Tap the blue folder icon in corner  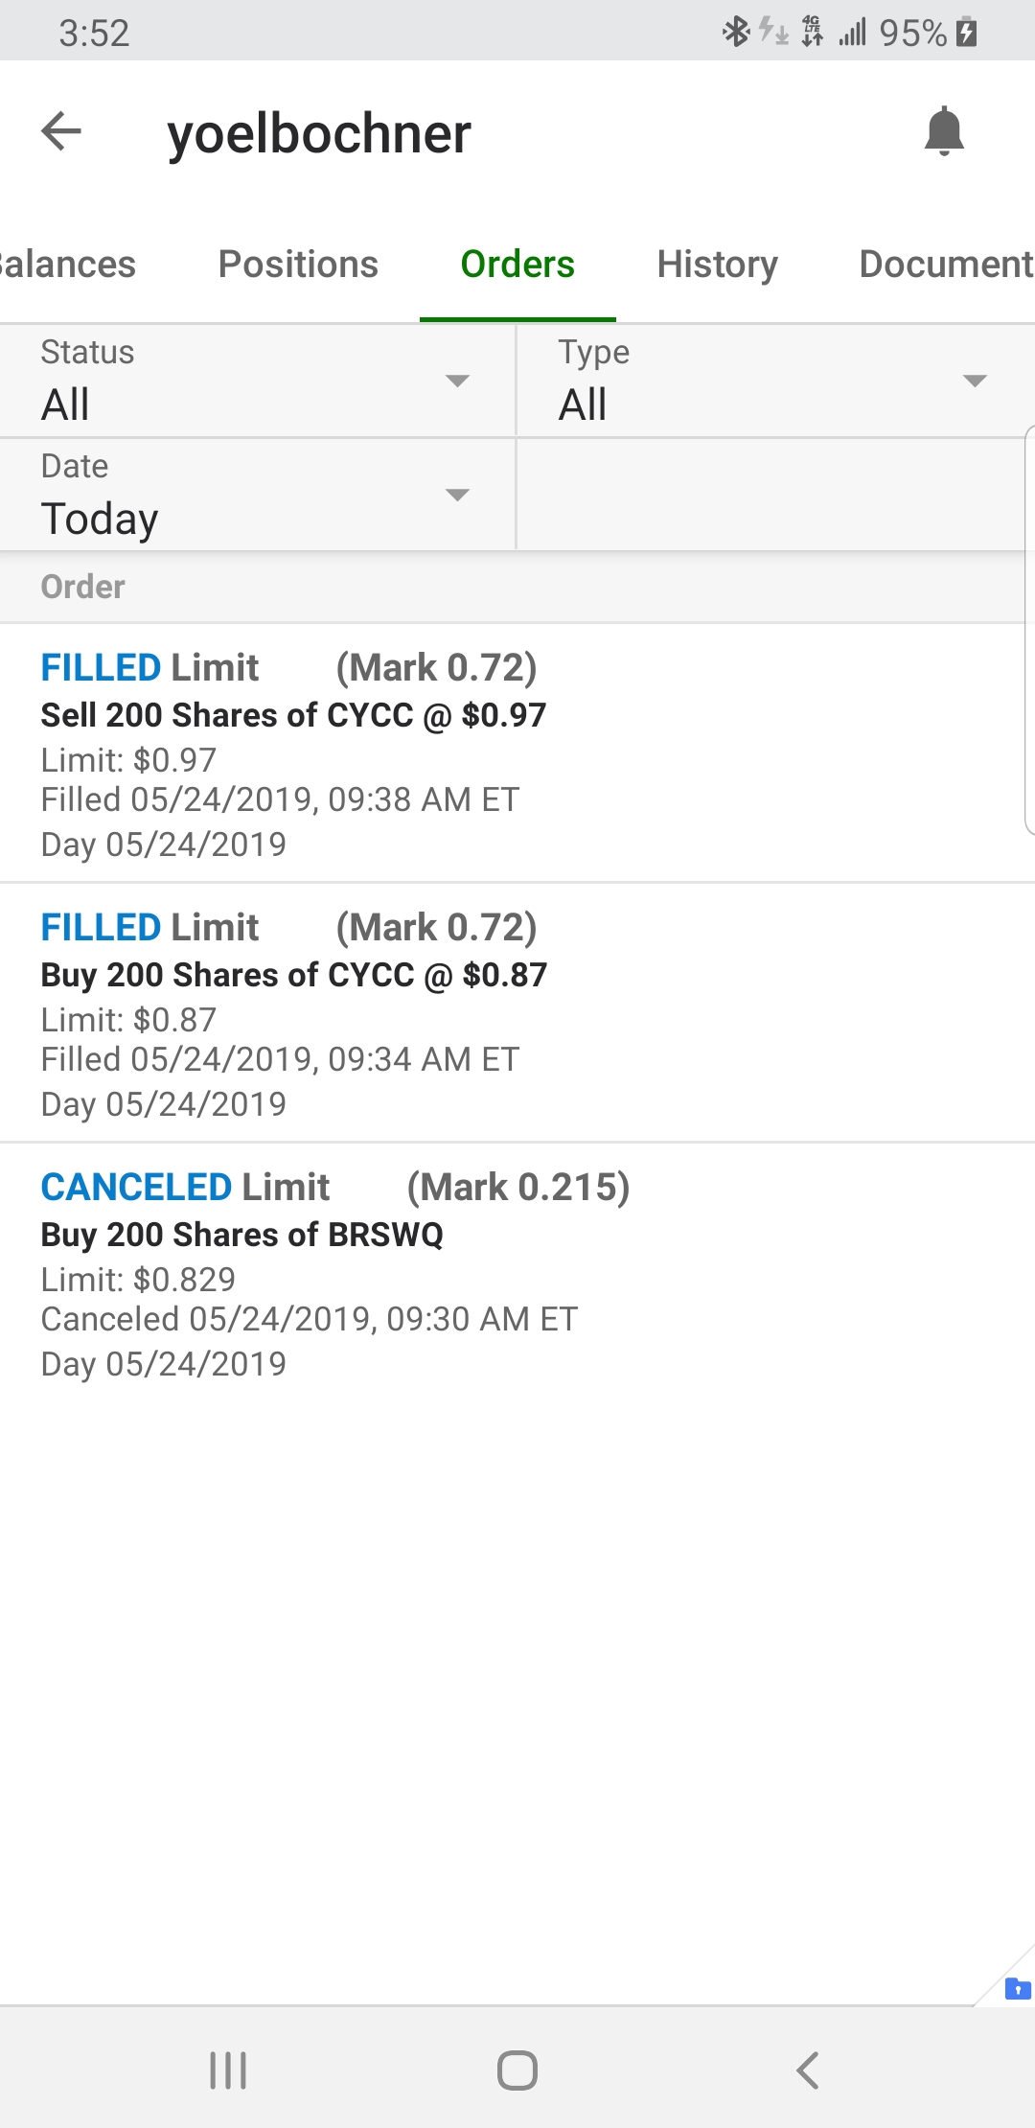coord(1017,1989)
